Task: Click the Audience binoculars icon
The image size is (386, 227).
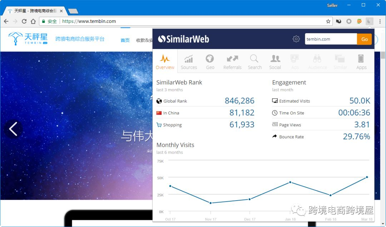Action: [x=317, y=59]
